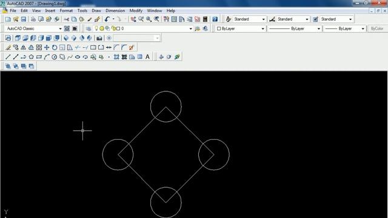Click the Mirror tool
This screenshot has width=388, height=218.
point(23,47)
